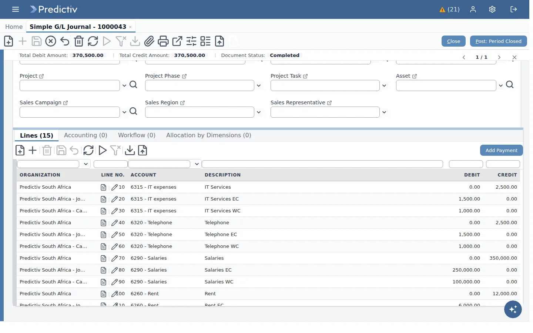Viewport: 533px width, 333px height.
Task: Expand the Project Phase dropdown
Action: (x=259, y=85)
